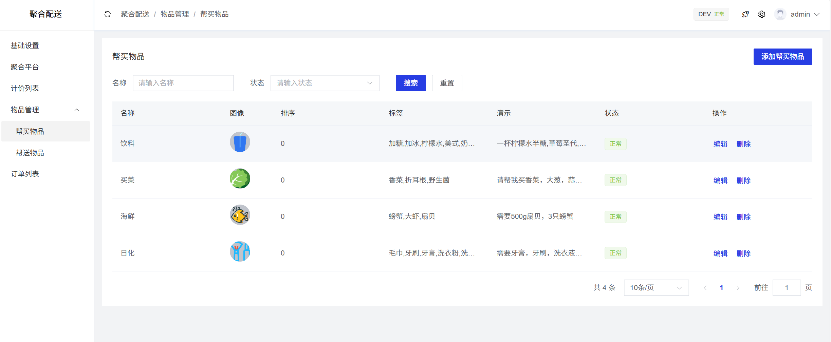Click 编辑 link for 海鲜 row
This screenshot has width=831, height=342.
(720, 217)
